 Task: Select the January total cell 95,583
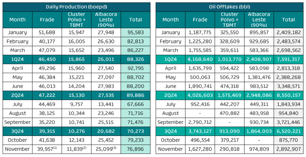(x=136, y=32)
